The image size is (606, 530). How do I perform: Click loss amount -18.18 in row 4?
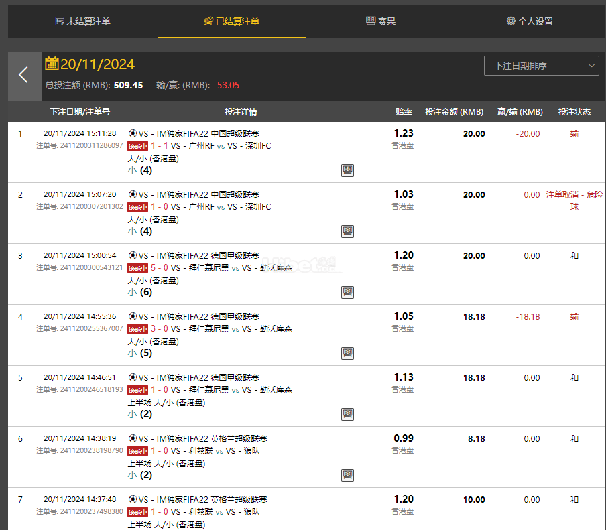click(x=528, y=317)
